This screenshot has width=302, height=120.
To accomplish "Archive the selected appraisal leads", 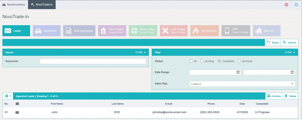I will (274, 96).
